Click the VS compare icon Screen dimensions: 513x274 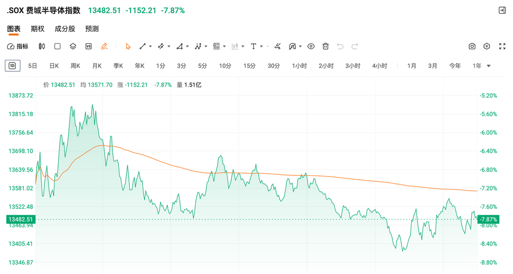(x=88, y=47)
